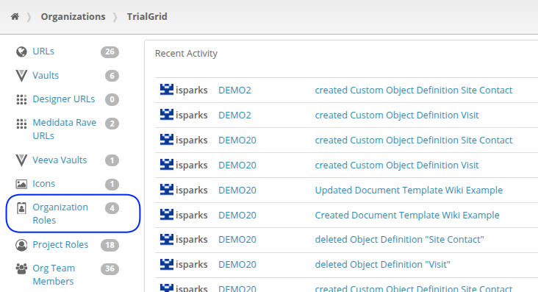
Task: Click the Designer URLs grid icon
Action: coord(21,99)
